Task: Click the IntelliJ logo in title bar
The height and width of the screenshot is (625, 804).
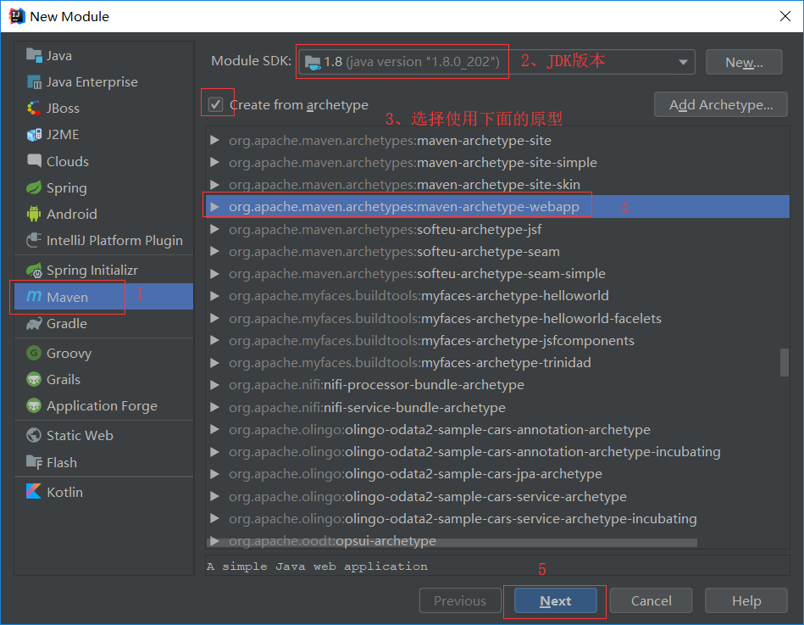Action: [17, 16]
